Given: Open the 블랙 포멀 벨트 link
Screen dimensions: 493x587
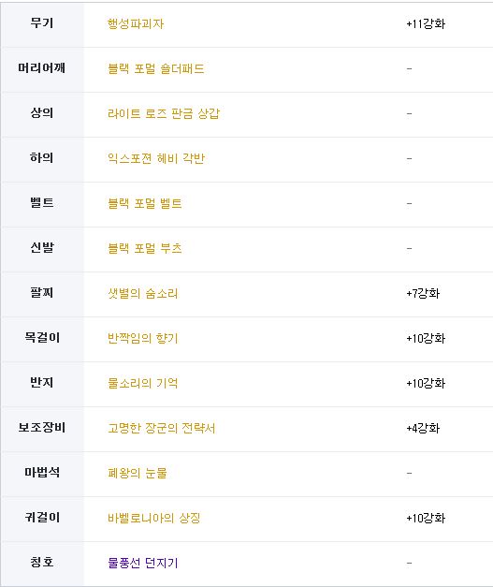Looking at the screenshot, I should pos(145,204).
